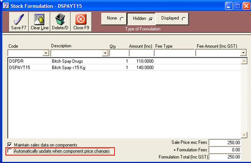Click the list scroll up arrow
The width and height of the screenshot is (251, 163).
(x=244, y=61)
